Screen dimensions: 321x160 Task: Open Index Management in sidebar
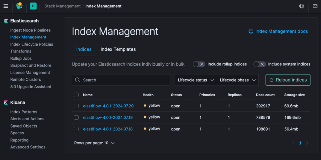point(28,37)
